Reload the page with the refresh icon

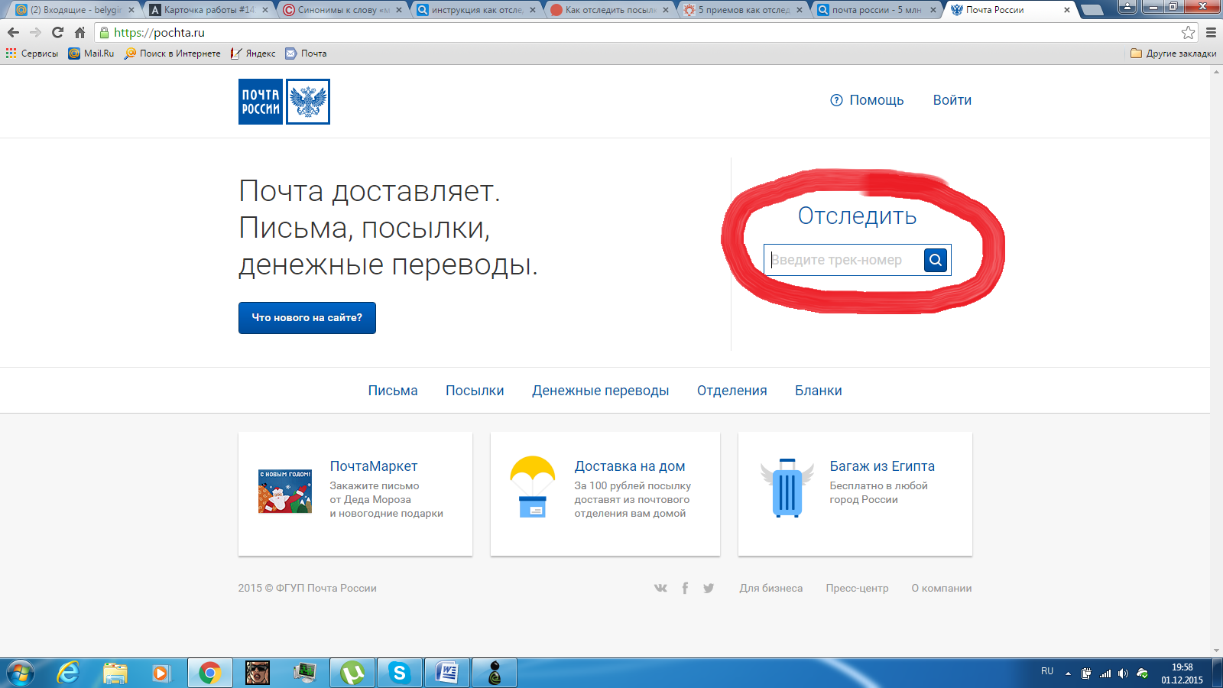coord(57,33)
